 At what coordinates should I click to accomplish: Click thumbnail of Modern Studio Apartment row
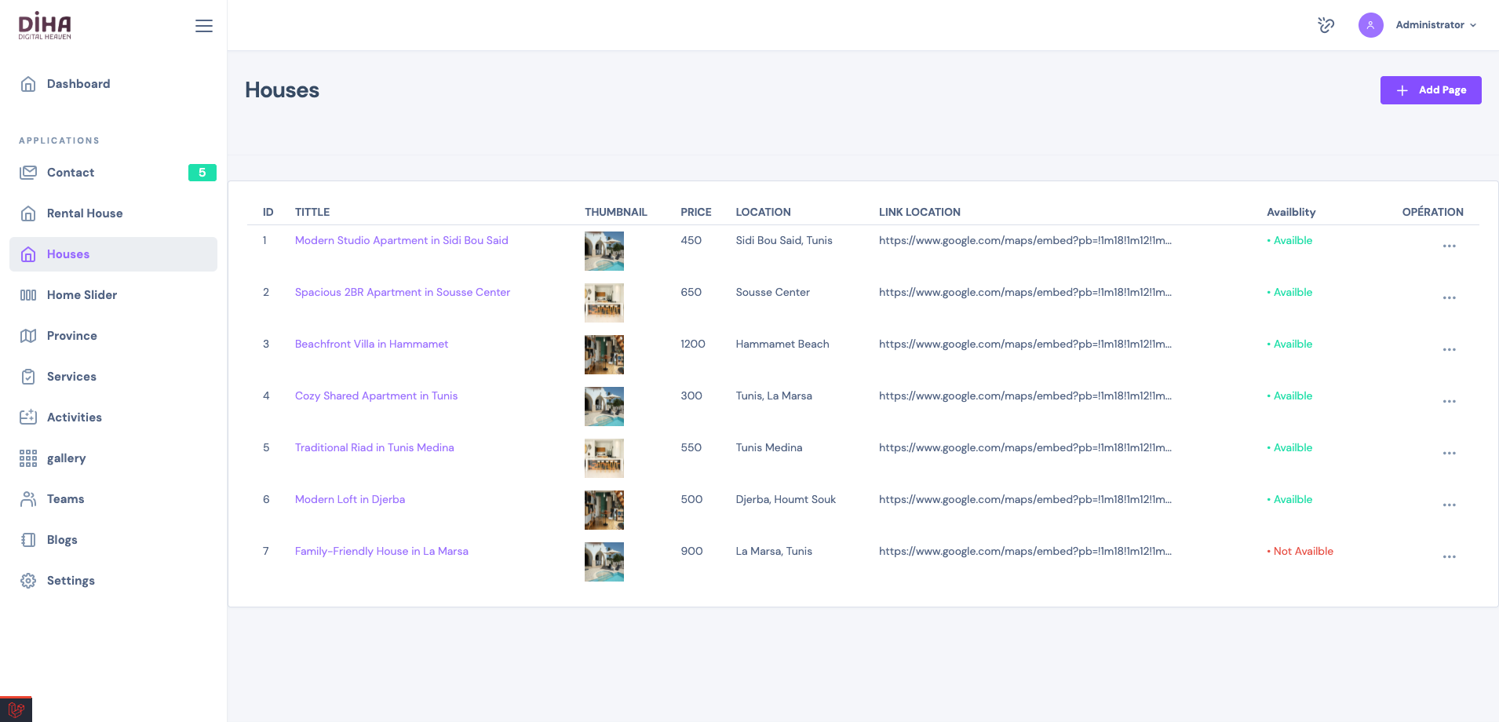(604, 251)
